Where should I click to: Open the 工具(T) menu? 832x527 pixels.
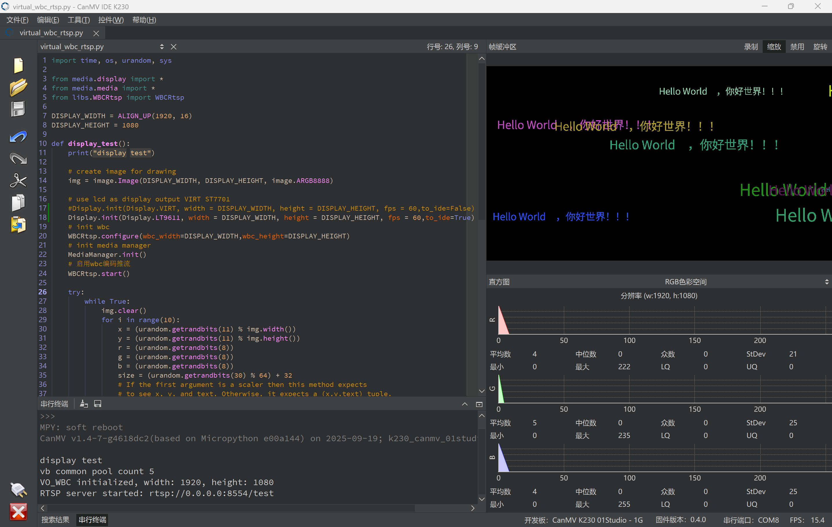pos(78,20)
